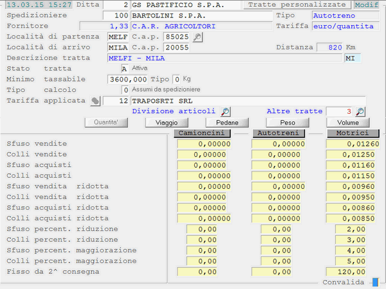Click the Tariffa applicata round icon button
The height and width of the screenshot is (289, 386).
point(95,101)
